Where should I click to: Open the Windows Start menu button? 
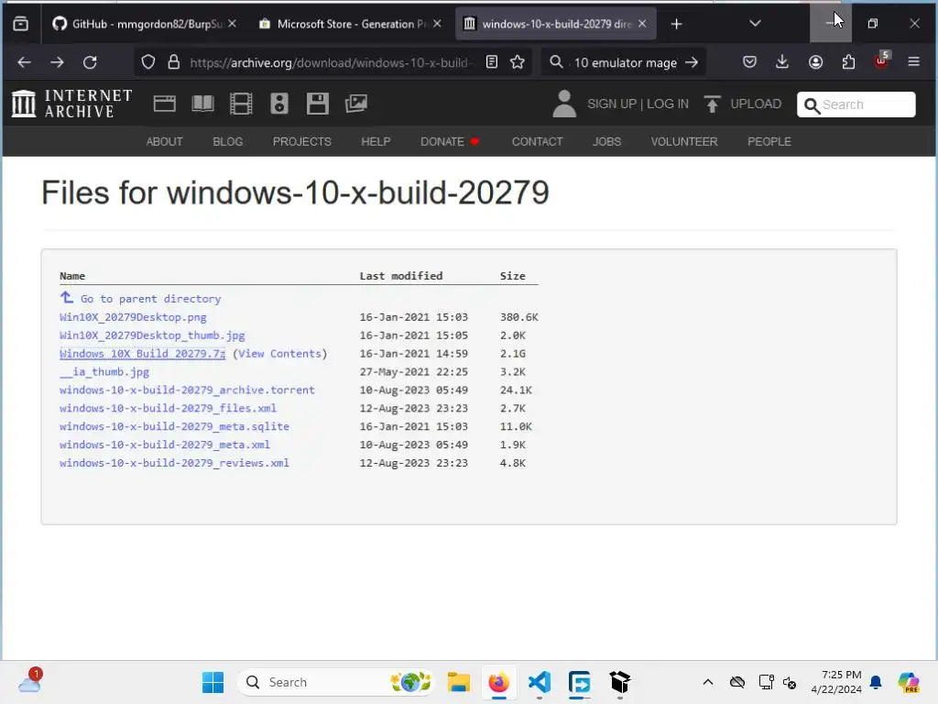pos(213,682)
